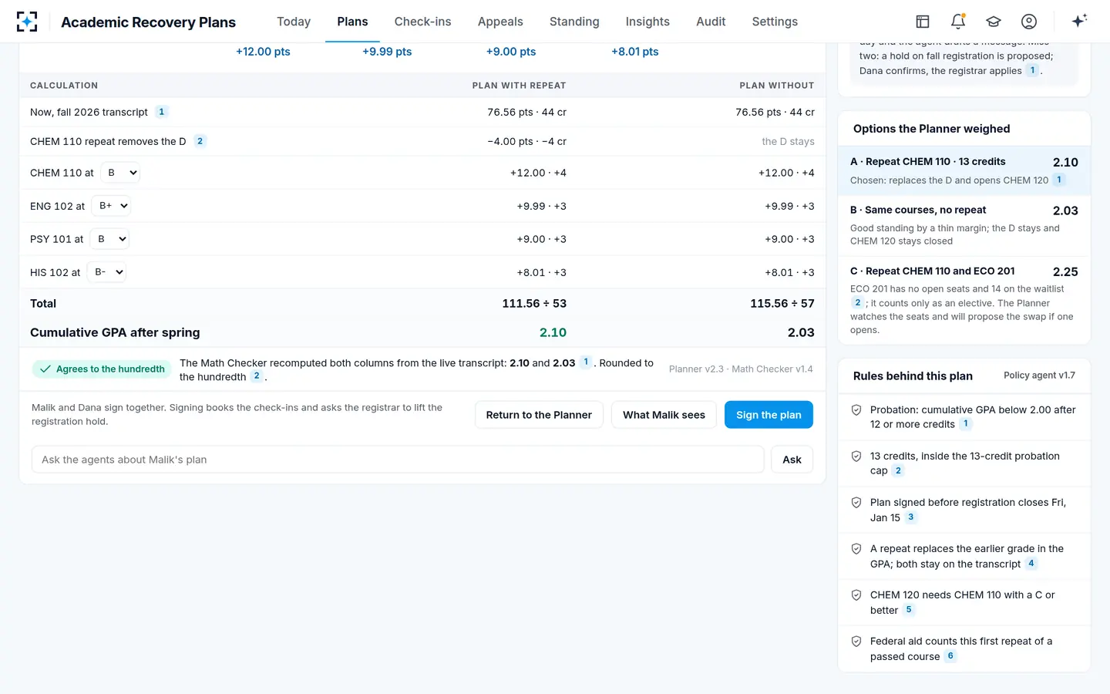Open citation 5 on CHEM 120 rule
The image size is (1110, 694).
click(x=909, y=609)
